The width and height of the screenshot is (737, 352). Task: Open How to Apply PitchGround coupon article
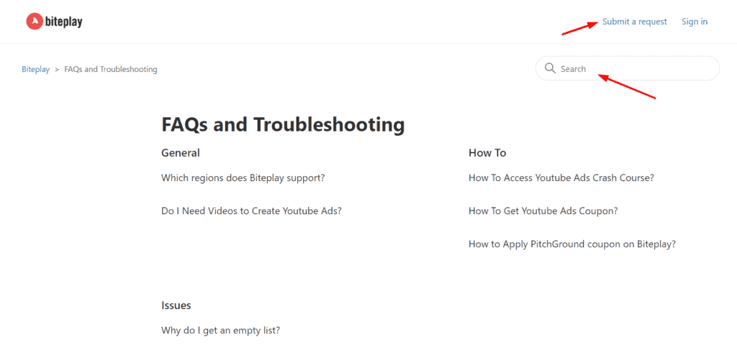(572, 244)
